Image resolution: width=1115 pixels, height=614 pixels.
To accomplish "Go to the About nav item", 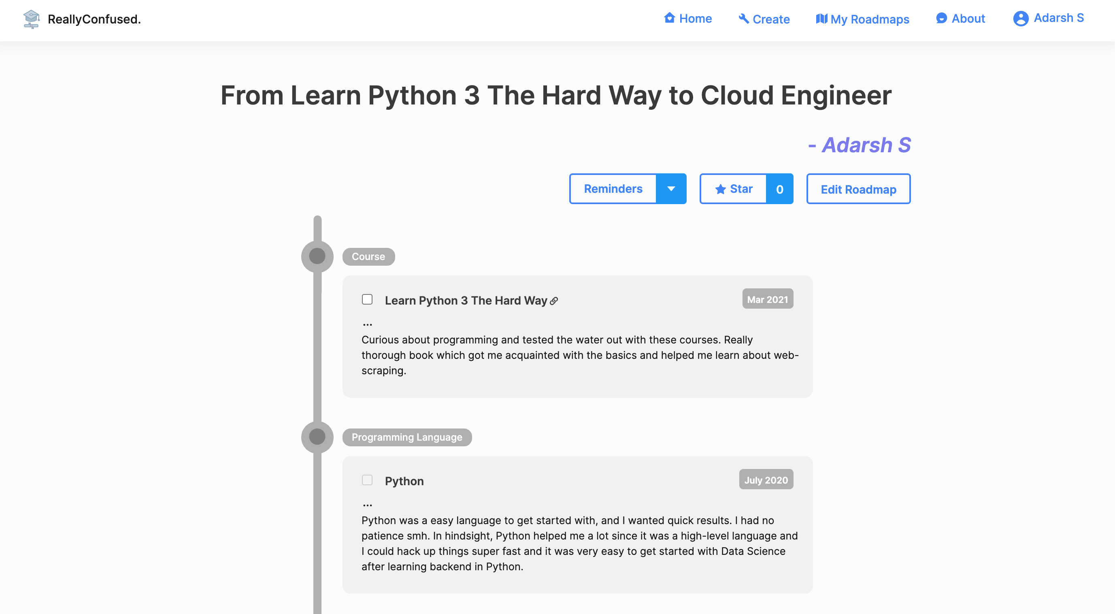I will (x=968, y=19).
